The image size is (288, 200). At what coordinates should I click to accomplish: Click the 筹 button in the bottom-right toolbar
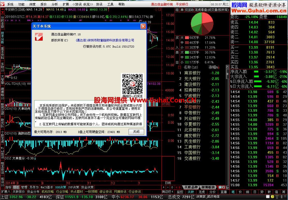(x=284, y=192)
